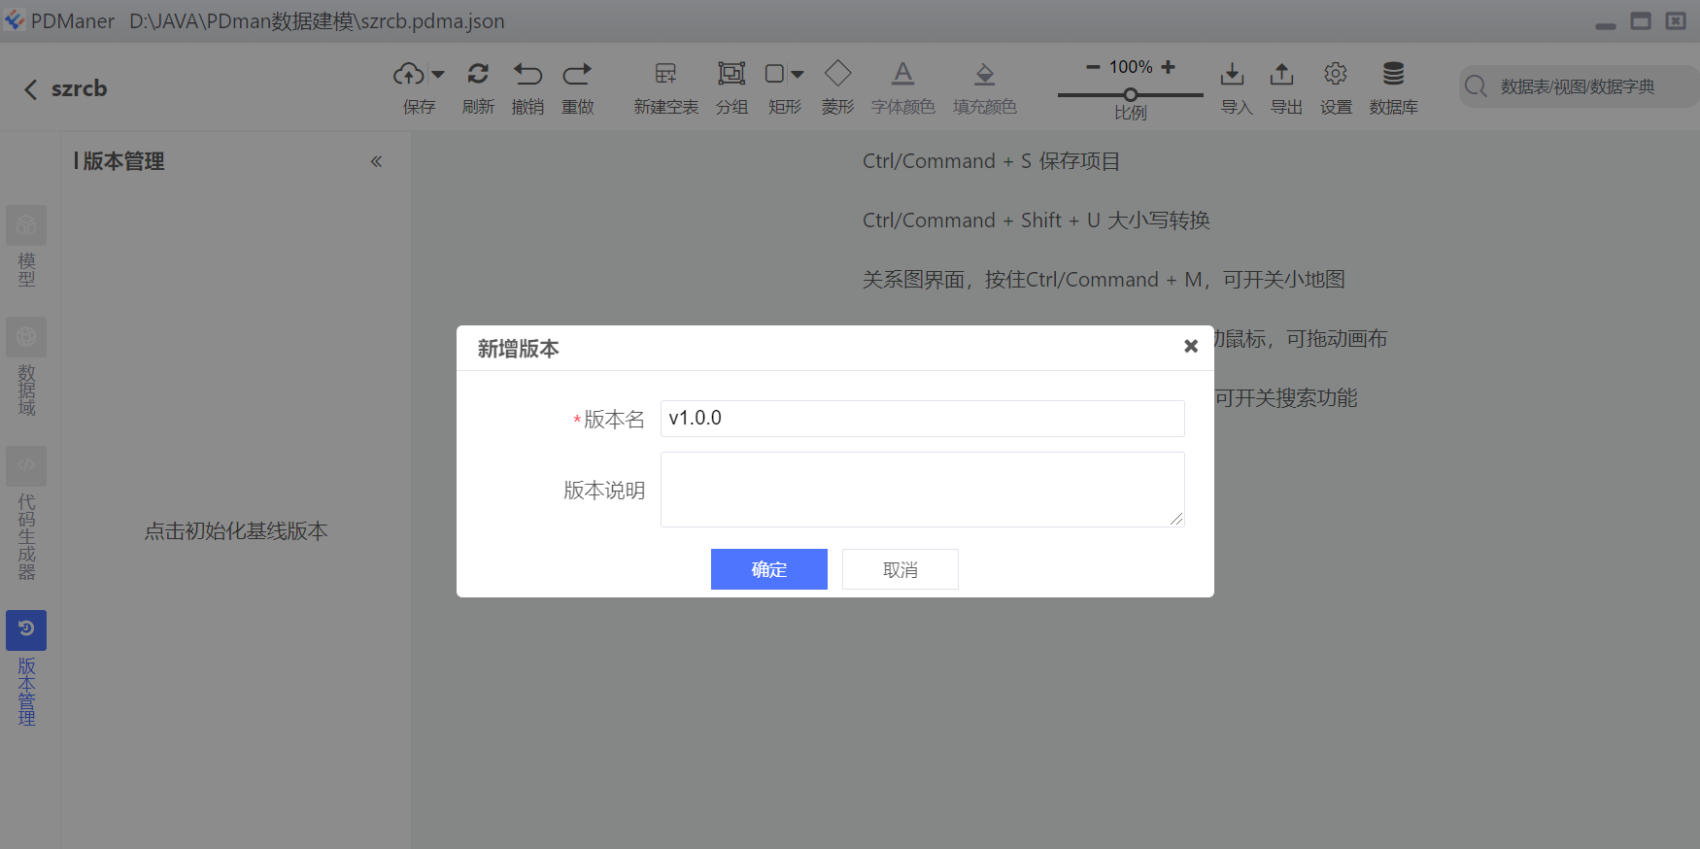Click the refresh (刷新) icon
This screenshot has height=849, width=1700.
click(x=478, y=74)
